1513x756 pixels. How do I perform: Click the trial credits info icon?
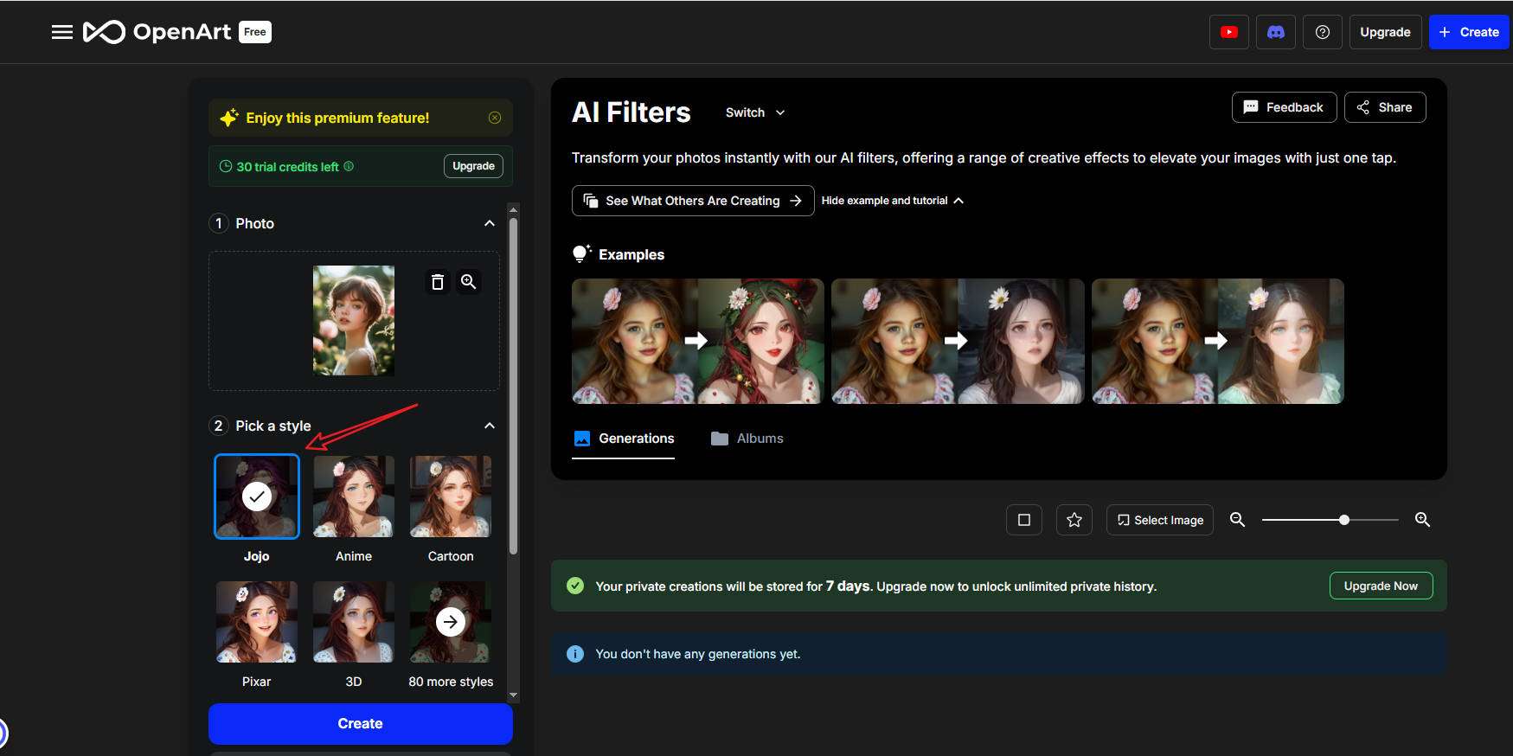click(349, 166)
